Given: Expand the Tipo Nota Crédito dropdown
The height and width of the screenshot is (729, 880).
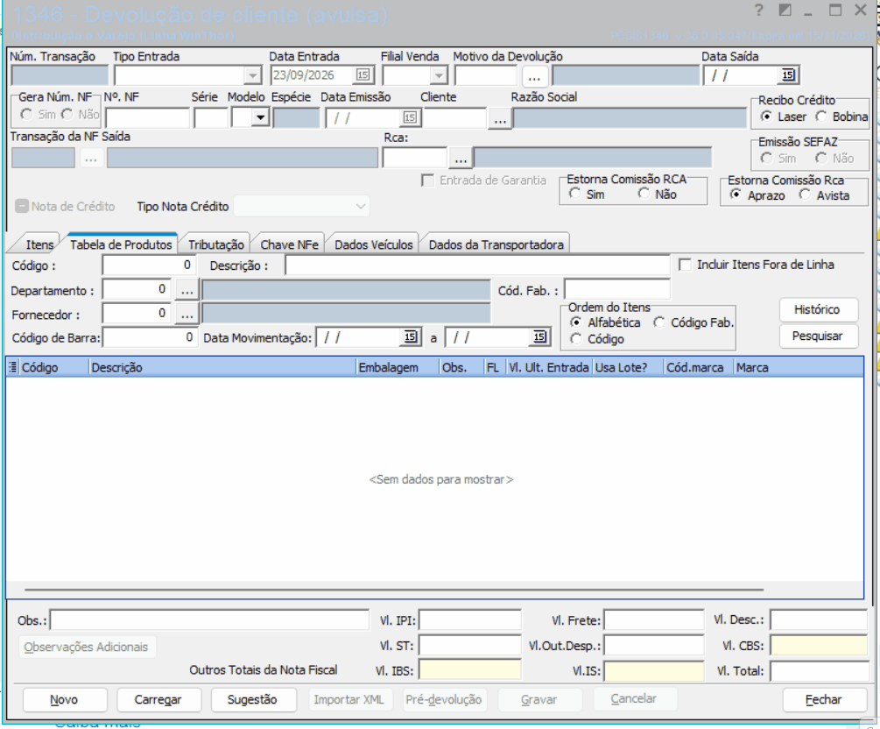Looking at the screenshot, I should click(360, 206).
